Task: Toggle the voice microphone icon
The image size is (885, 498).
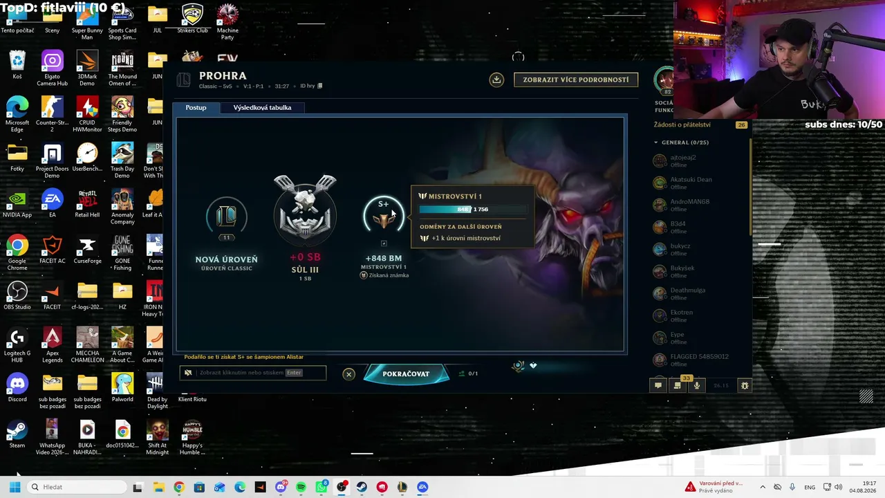Action: [697, 385]
